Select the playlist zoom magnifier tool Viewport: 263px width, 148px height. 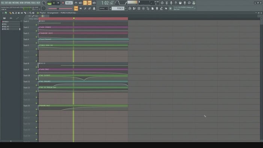click(x=30, y=13)
